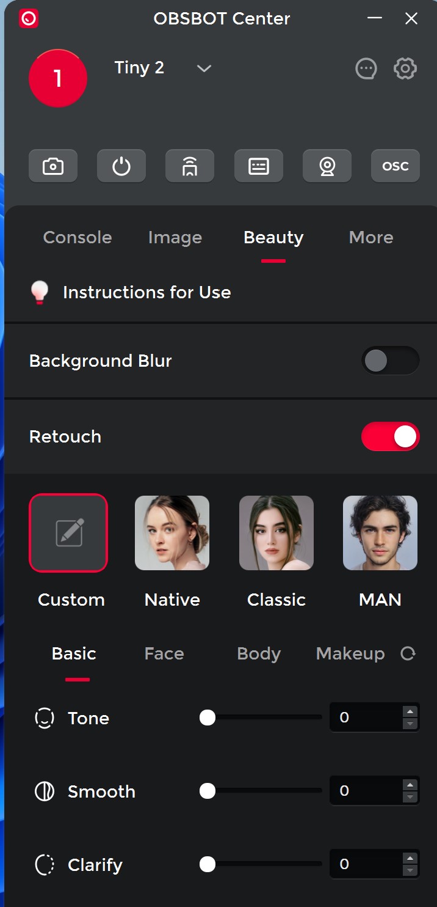Open the feedback chat bubble icon

pyautogui.click(x=366, y=68)
